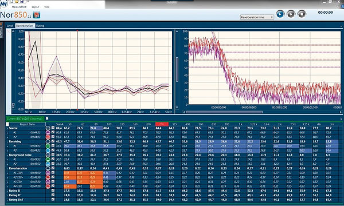Switch to the Level tab
This screenshot has height=206, width=344.
[10, 26]
